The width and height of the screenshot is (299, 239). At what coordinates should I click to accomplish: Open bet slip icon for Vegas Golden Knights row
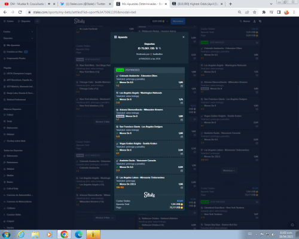coord(182,154)
